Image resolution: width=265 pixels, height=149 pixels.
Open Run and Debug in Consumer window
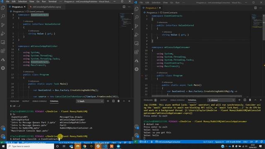137,35
